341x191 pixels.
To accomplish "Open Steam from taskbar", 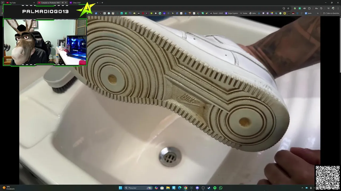I will tap(209, 188).
